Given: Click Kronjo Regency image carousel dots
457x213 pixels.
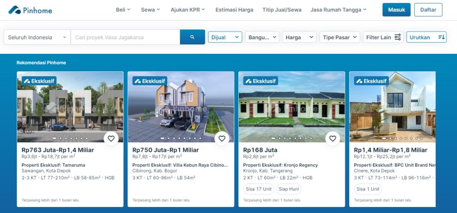Looking at the screenshot, I should [291, 138].
